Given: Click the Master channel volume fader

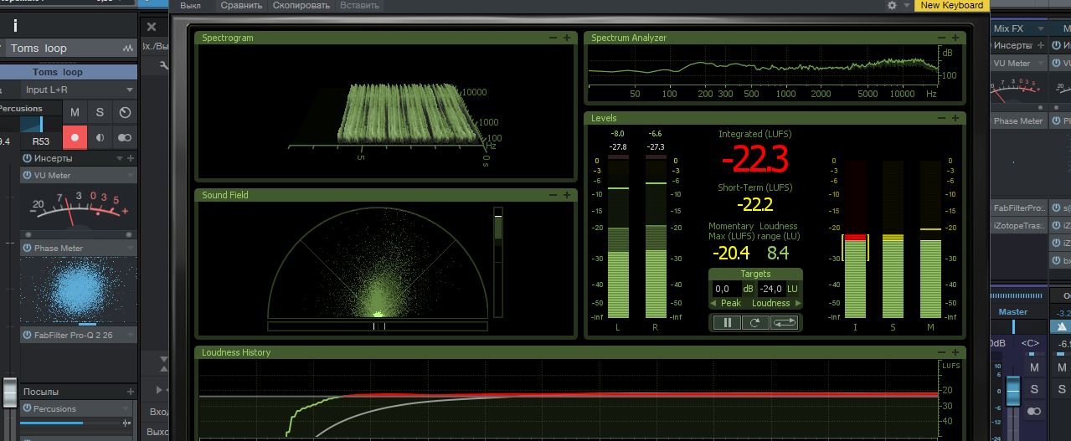Looking at the screenshot, I should tap(1012, 390).
